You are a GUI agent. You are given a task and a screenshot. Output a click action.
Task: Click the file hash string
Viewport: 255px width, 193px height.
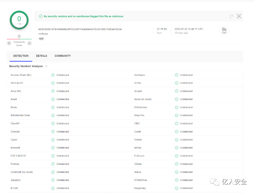click(80, 29)
